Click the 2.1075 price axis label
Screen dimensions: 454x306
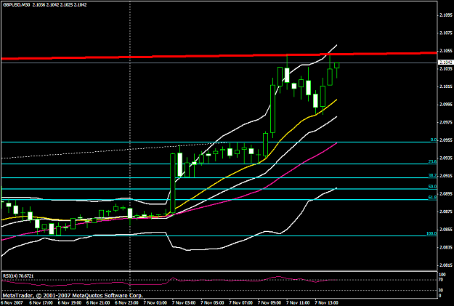tap(446, 33)
